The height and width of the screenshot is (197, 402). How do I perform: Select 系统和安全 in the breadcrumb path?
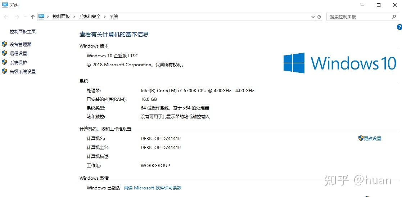click(90, 17)
